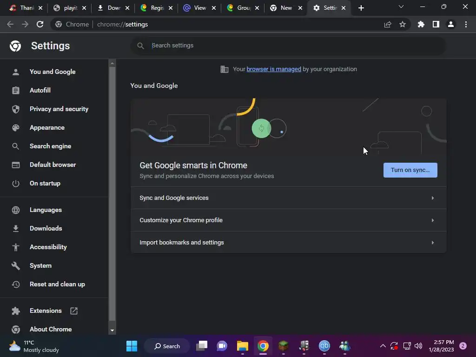Switch to the 'View' tab
Image resolution: width=476 pixels, height=357 pixels.
pos(199,8)
